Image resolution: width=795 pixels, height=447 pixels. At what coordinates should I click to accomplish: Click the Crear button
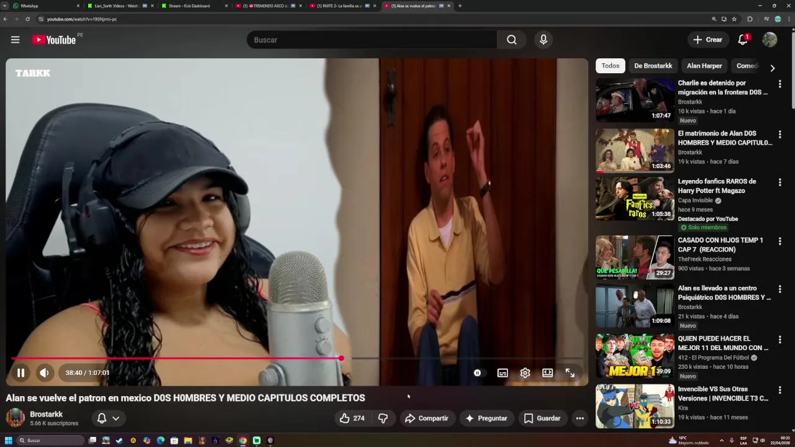tap(708, 40)
